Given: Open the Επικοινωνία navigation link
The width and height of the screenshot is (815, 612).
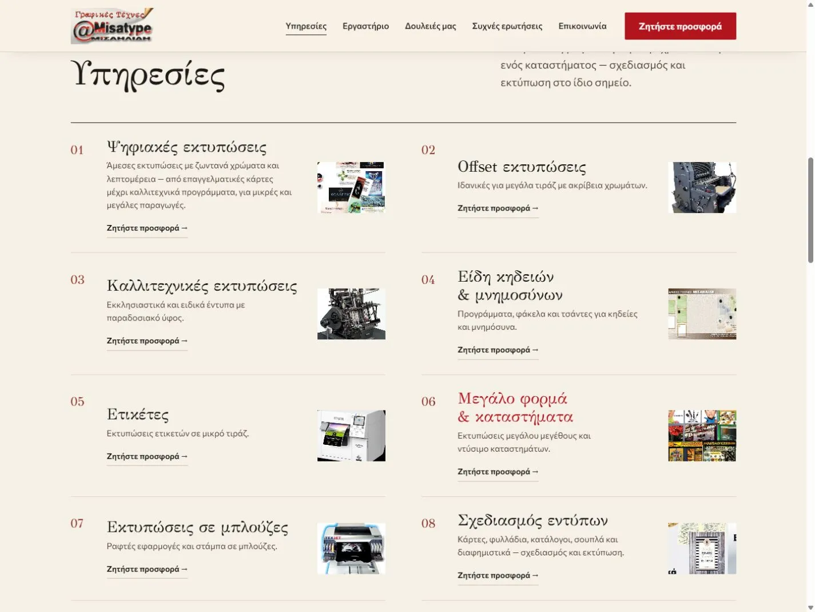Looking at the screenshot, I should [x=582, y=26].
